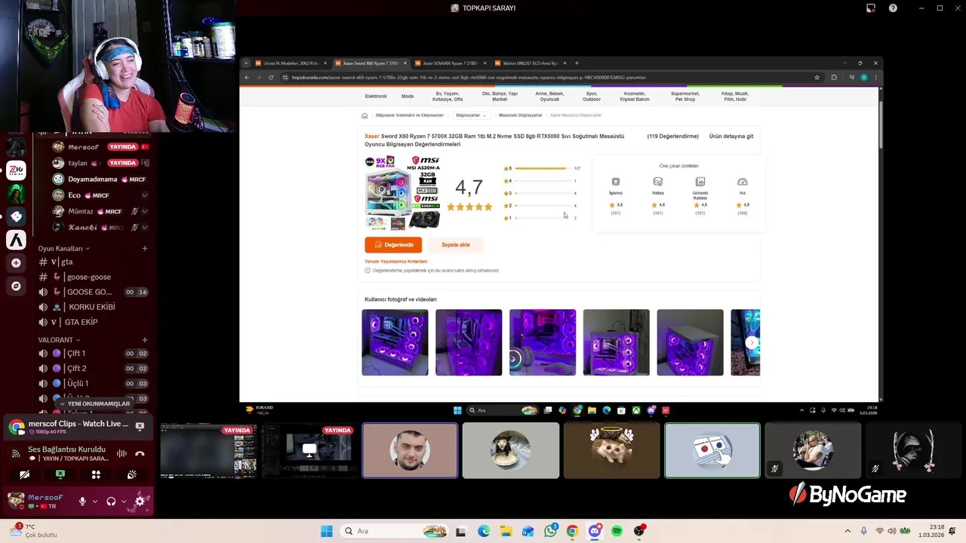Open a new tab in shared browser
The width and height of the screenshot is (966, 543).
coord(577,63)
